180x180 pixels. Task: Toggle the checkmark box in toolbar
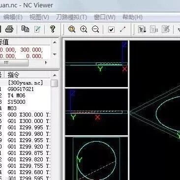(x=111, y=30)
